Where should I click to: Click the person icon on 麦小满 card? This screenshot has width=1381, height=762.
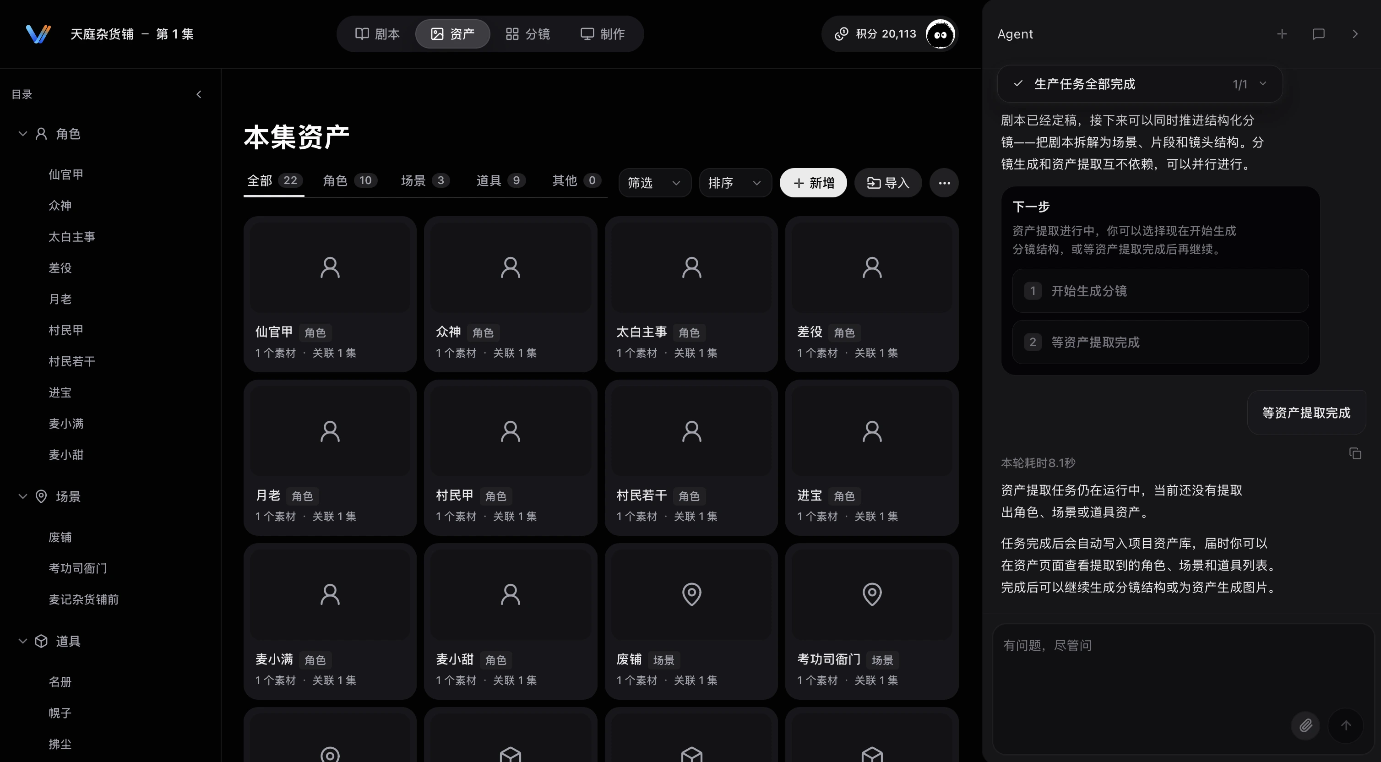330,594
